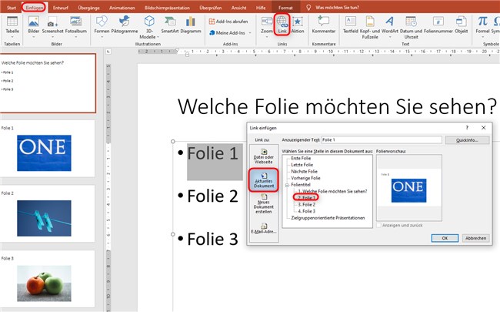Switch to the Einfügen tab
Screen dimensions: 500x312
(34, 8)
